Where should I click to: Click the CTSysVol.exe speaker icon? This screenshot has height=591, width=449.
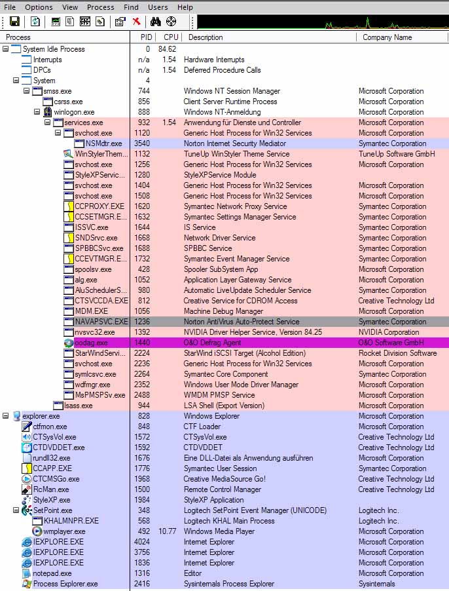pos(27,437)
